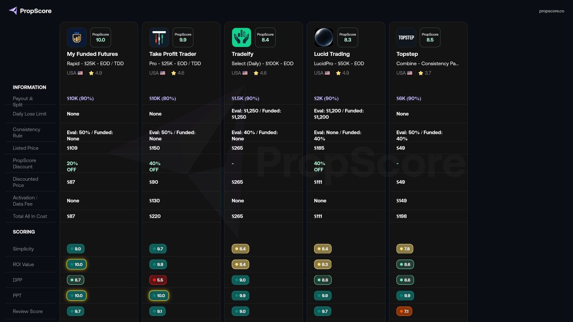Image resolution: width=573 pixels, height=322 pixels.
Task: Click the $6K (90%) payout for Topstep
Action: [409, 98]
